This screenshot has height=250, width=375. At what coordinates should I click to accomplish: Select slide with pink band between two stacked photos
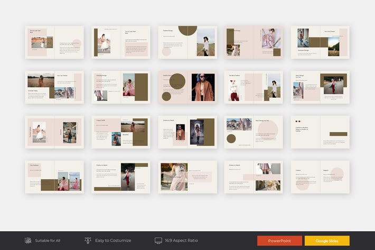pyautogui.click(x=254, y=177)
